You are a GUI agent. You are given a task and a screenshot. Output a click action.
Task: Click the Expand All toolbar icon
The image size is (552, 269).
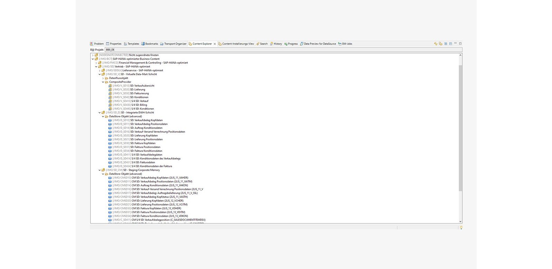pos(446,44)
